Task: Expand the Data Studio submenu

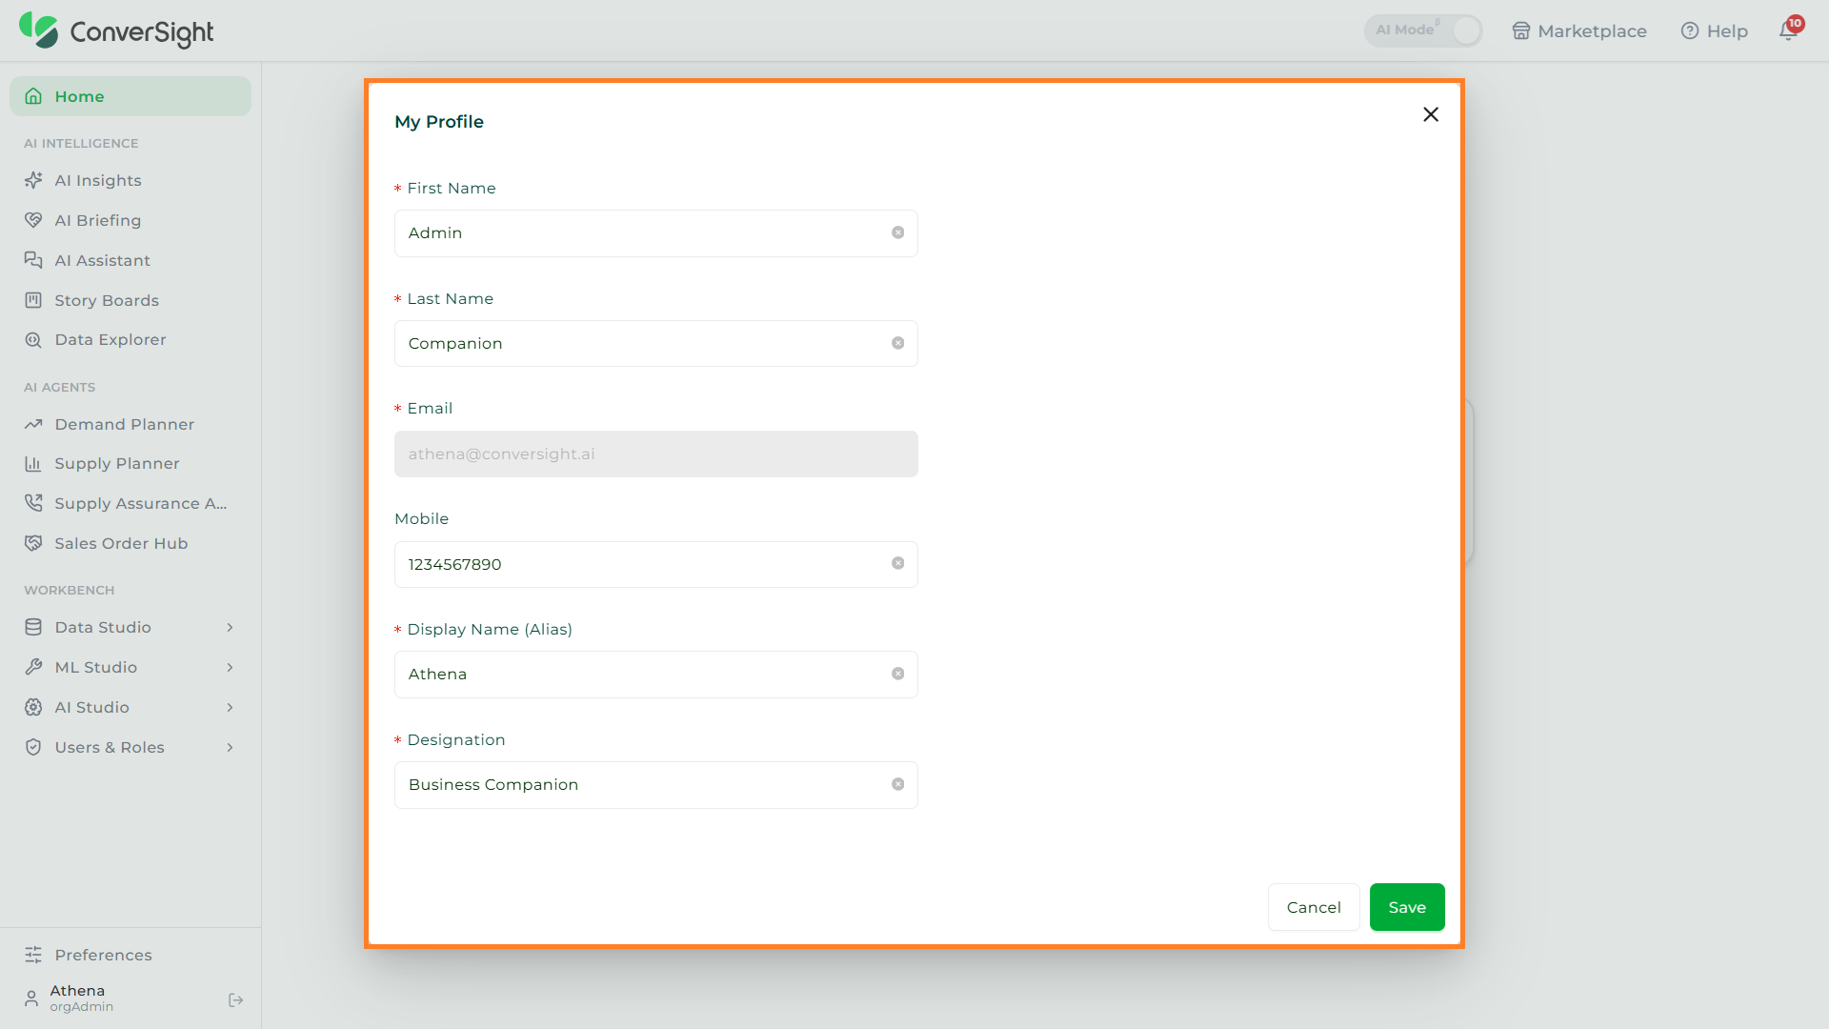Action: [230, 627]
